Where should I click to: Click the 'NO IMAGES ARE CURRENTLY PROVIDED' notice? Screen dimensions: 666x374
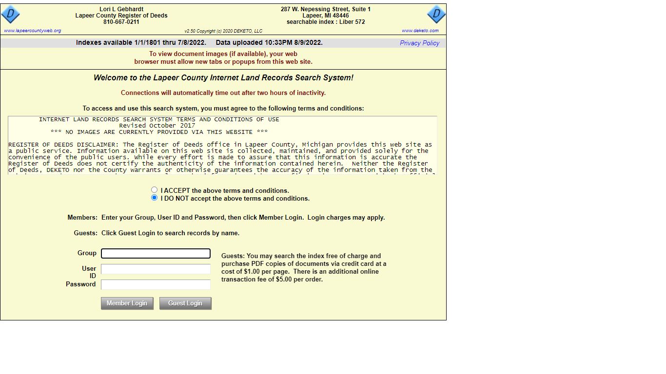pos(159,132)
